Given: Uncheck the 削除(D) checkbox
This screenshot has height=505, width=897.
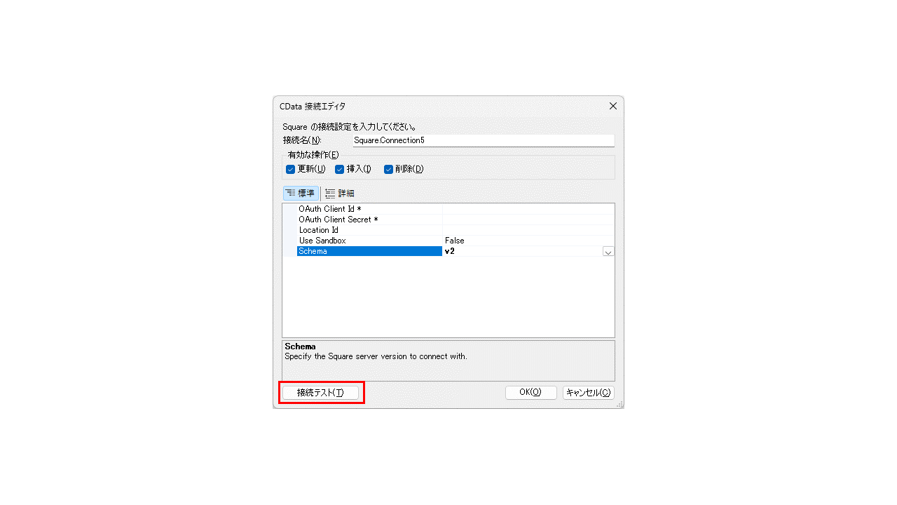Looking at the screenshot, I should pos(388,169).
